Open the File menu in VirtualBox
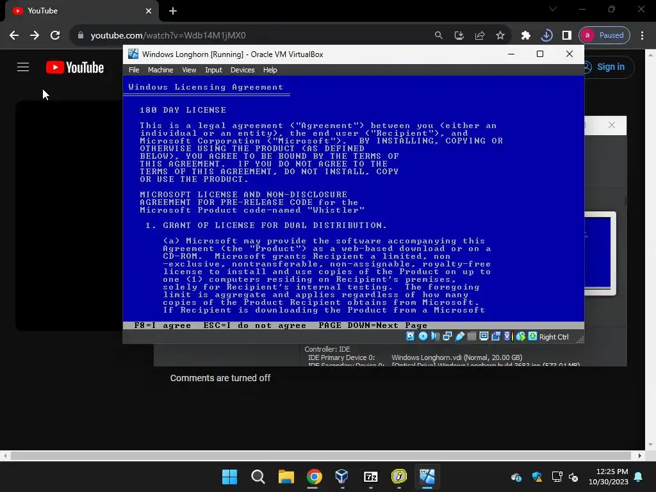Screen dimensions: 656x492 coord(134,70)
